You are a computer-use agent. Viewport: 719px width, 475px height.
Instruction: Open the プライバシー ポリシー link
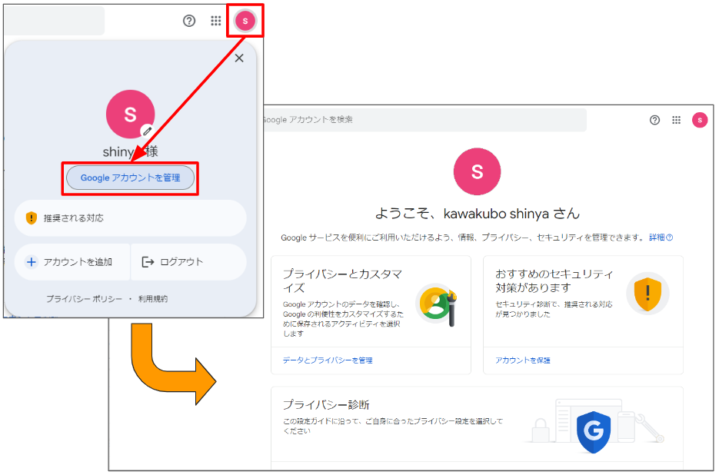pos(85,299)
